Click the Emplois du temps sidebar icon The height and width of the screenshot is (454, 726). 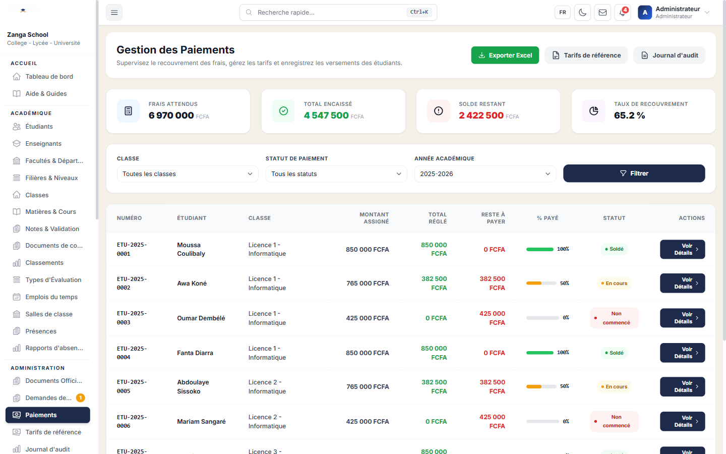click(17, 297)
